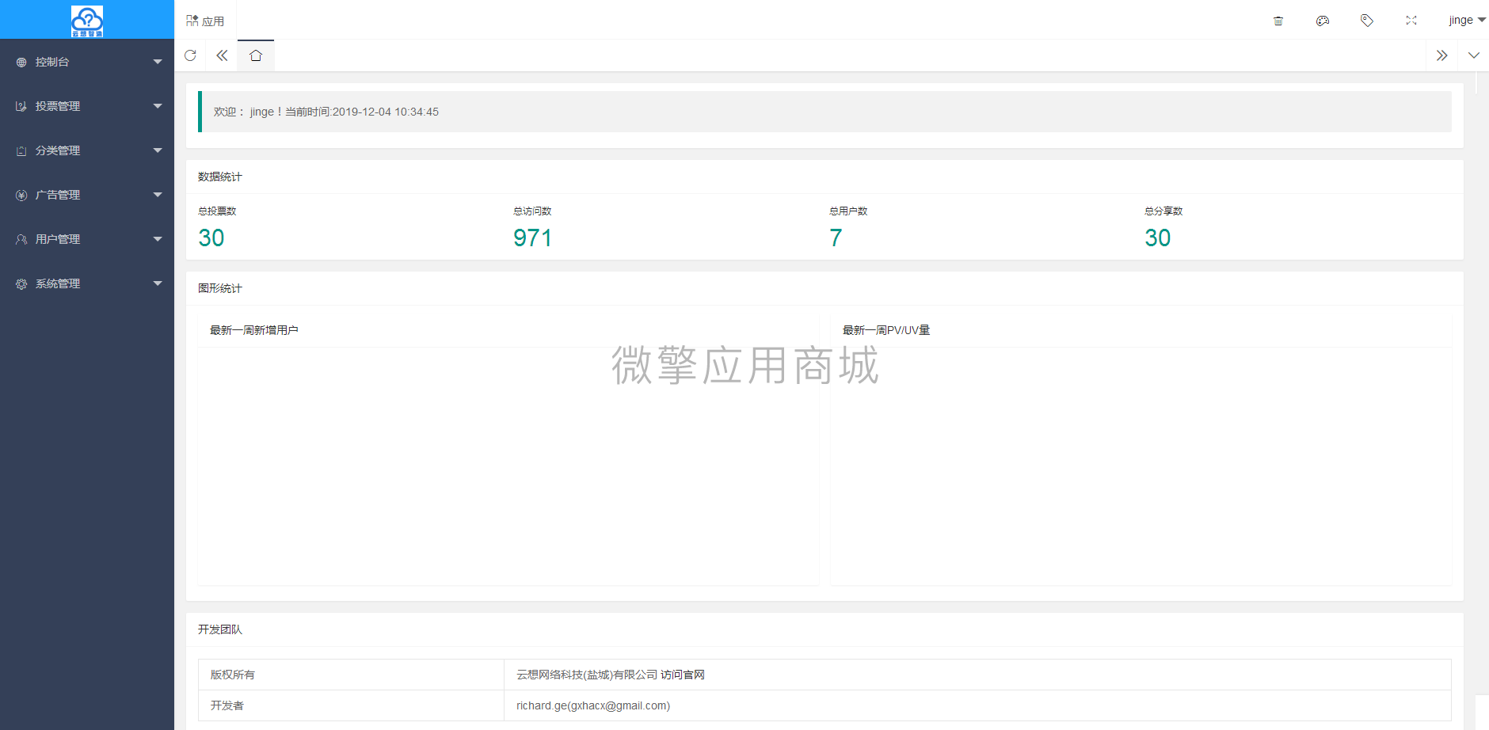Toggle the arrow next to 广告管理
The height and width of the screenshot is (730, 1489).
pyautogui.click(x=158, y=195)
